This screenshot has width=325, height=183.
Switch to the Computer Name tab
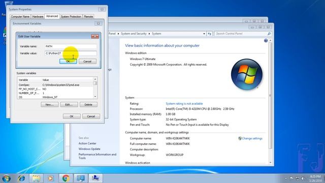point(20,16)
